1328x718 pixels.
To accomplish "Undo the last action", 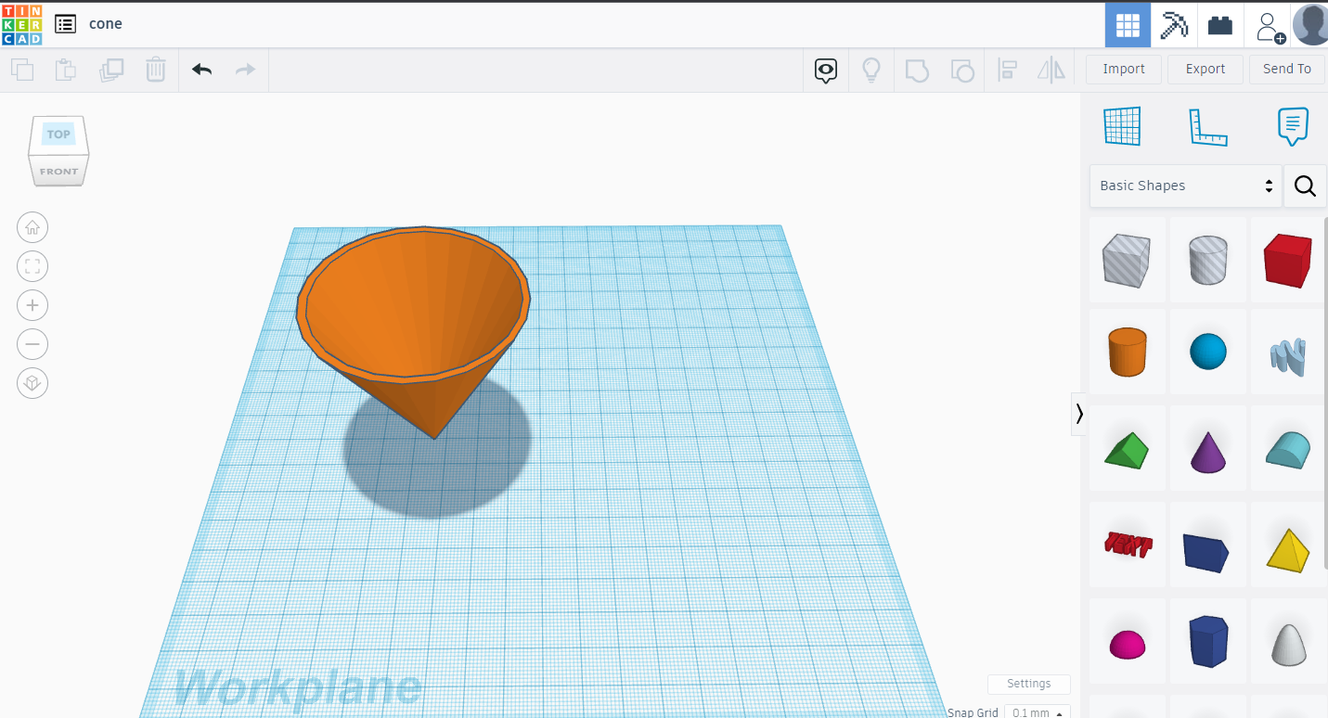I will click(x=201, y=70).
